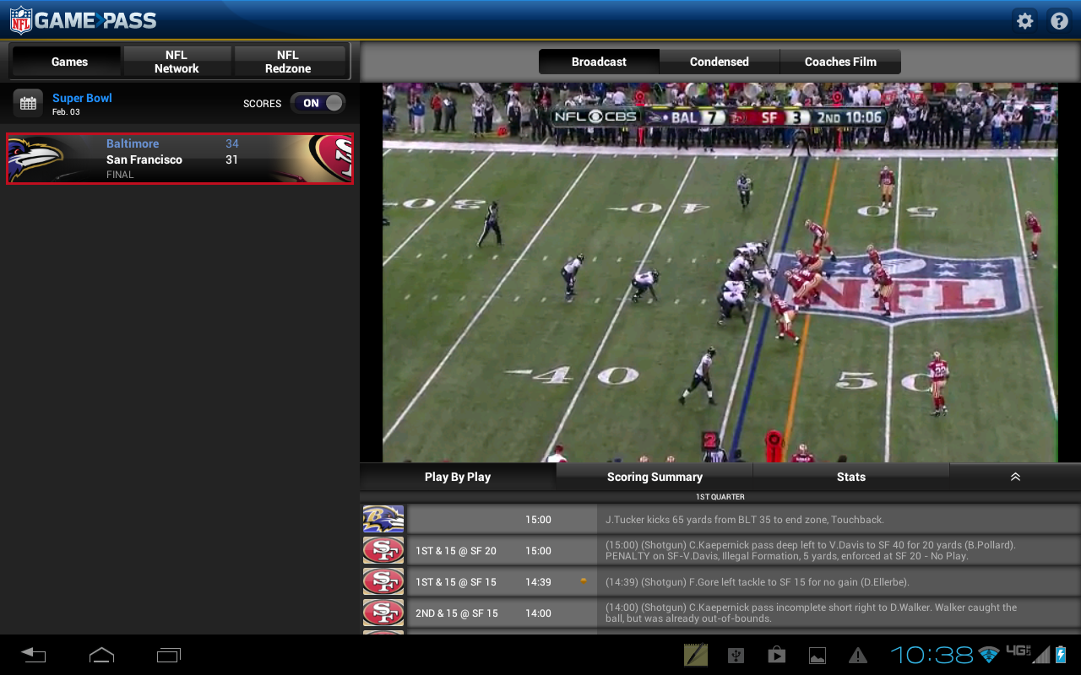The height and width of the screenshot is (675, 1081).
Task: Tap the San Francisco team name
Action: coord(144,159)
